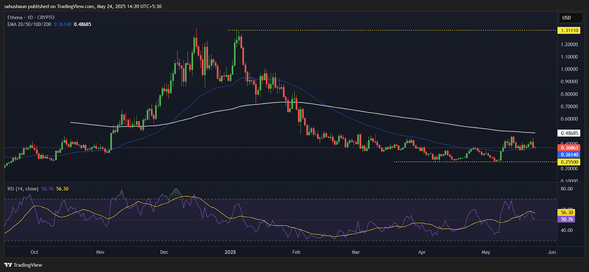Click the yellow 0.25500 support price label
The image size is (589, 272).
(569, 162)
